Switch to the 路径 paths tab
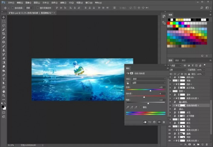Viewport: 213px width, 147px height. coord(183,60)
